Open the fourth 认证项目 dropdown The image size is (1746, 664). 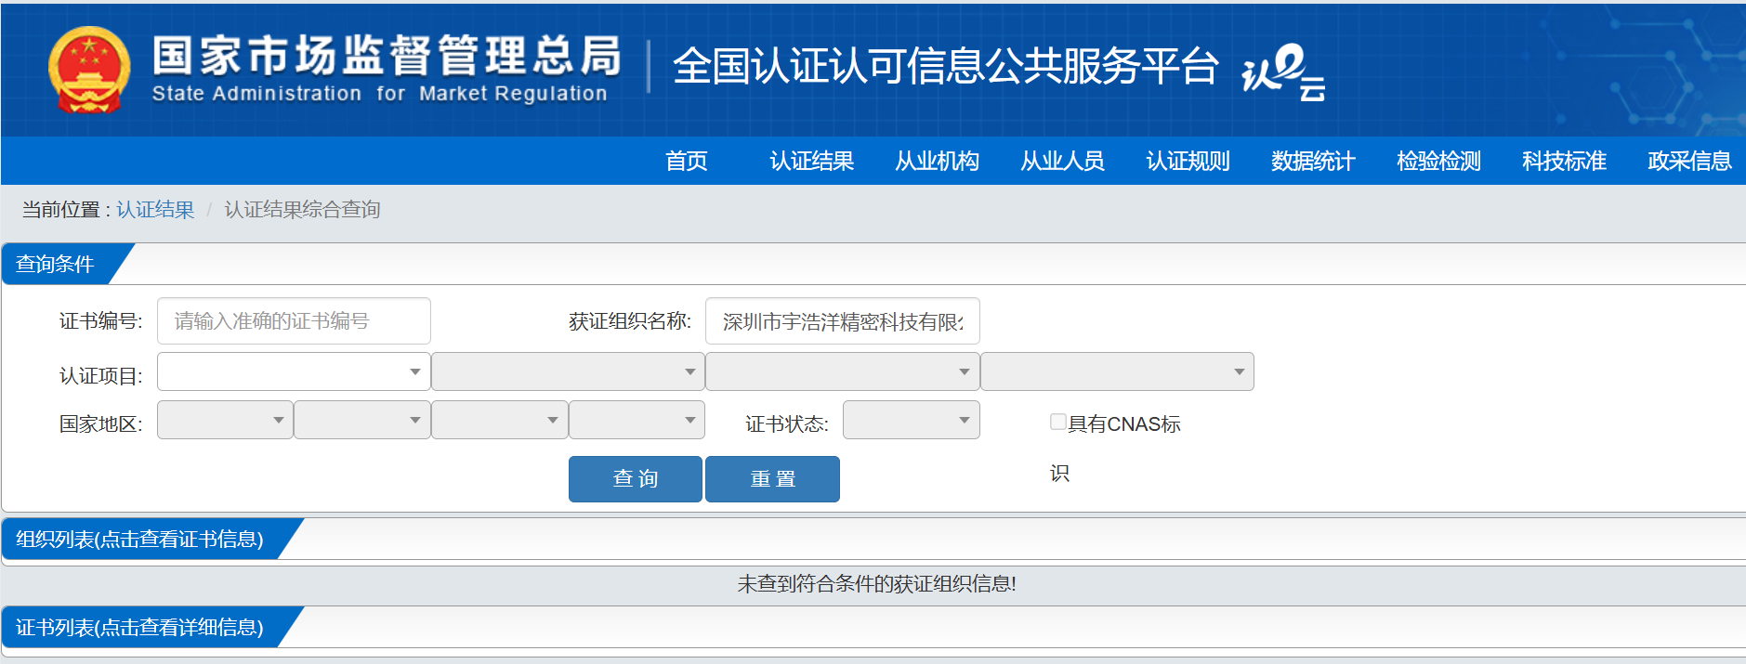[1117, 371]
